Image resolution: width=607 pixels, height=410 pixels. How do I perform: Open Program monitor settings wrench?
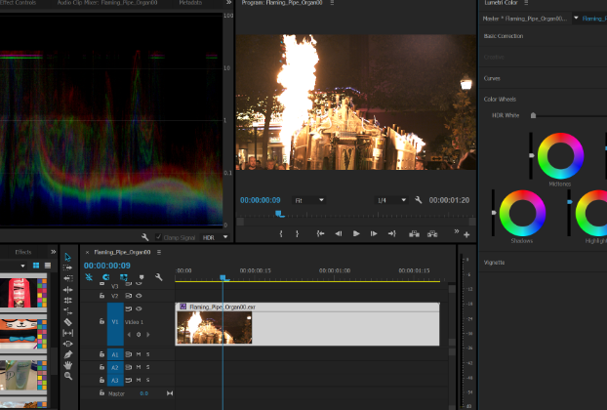coord(418,200)
